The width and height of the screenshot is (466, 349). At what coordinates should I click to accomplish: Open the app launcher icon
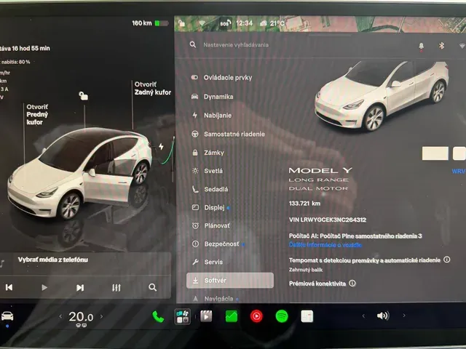[183, 316]
